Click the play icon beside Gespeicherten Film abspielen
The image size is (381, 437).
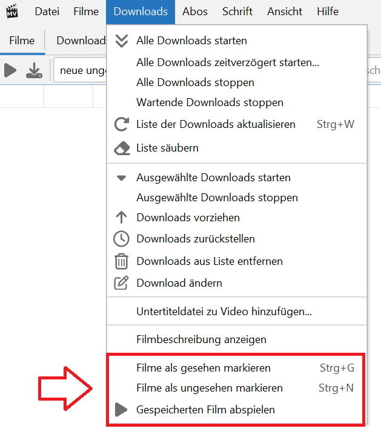coord(122,410)
